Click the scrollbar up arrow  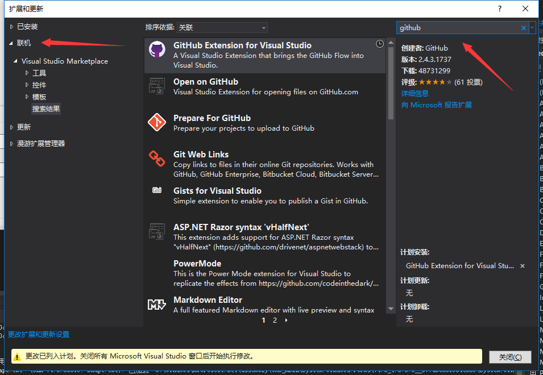point(391,43)
